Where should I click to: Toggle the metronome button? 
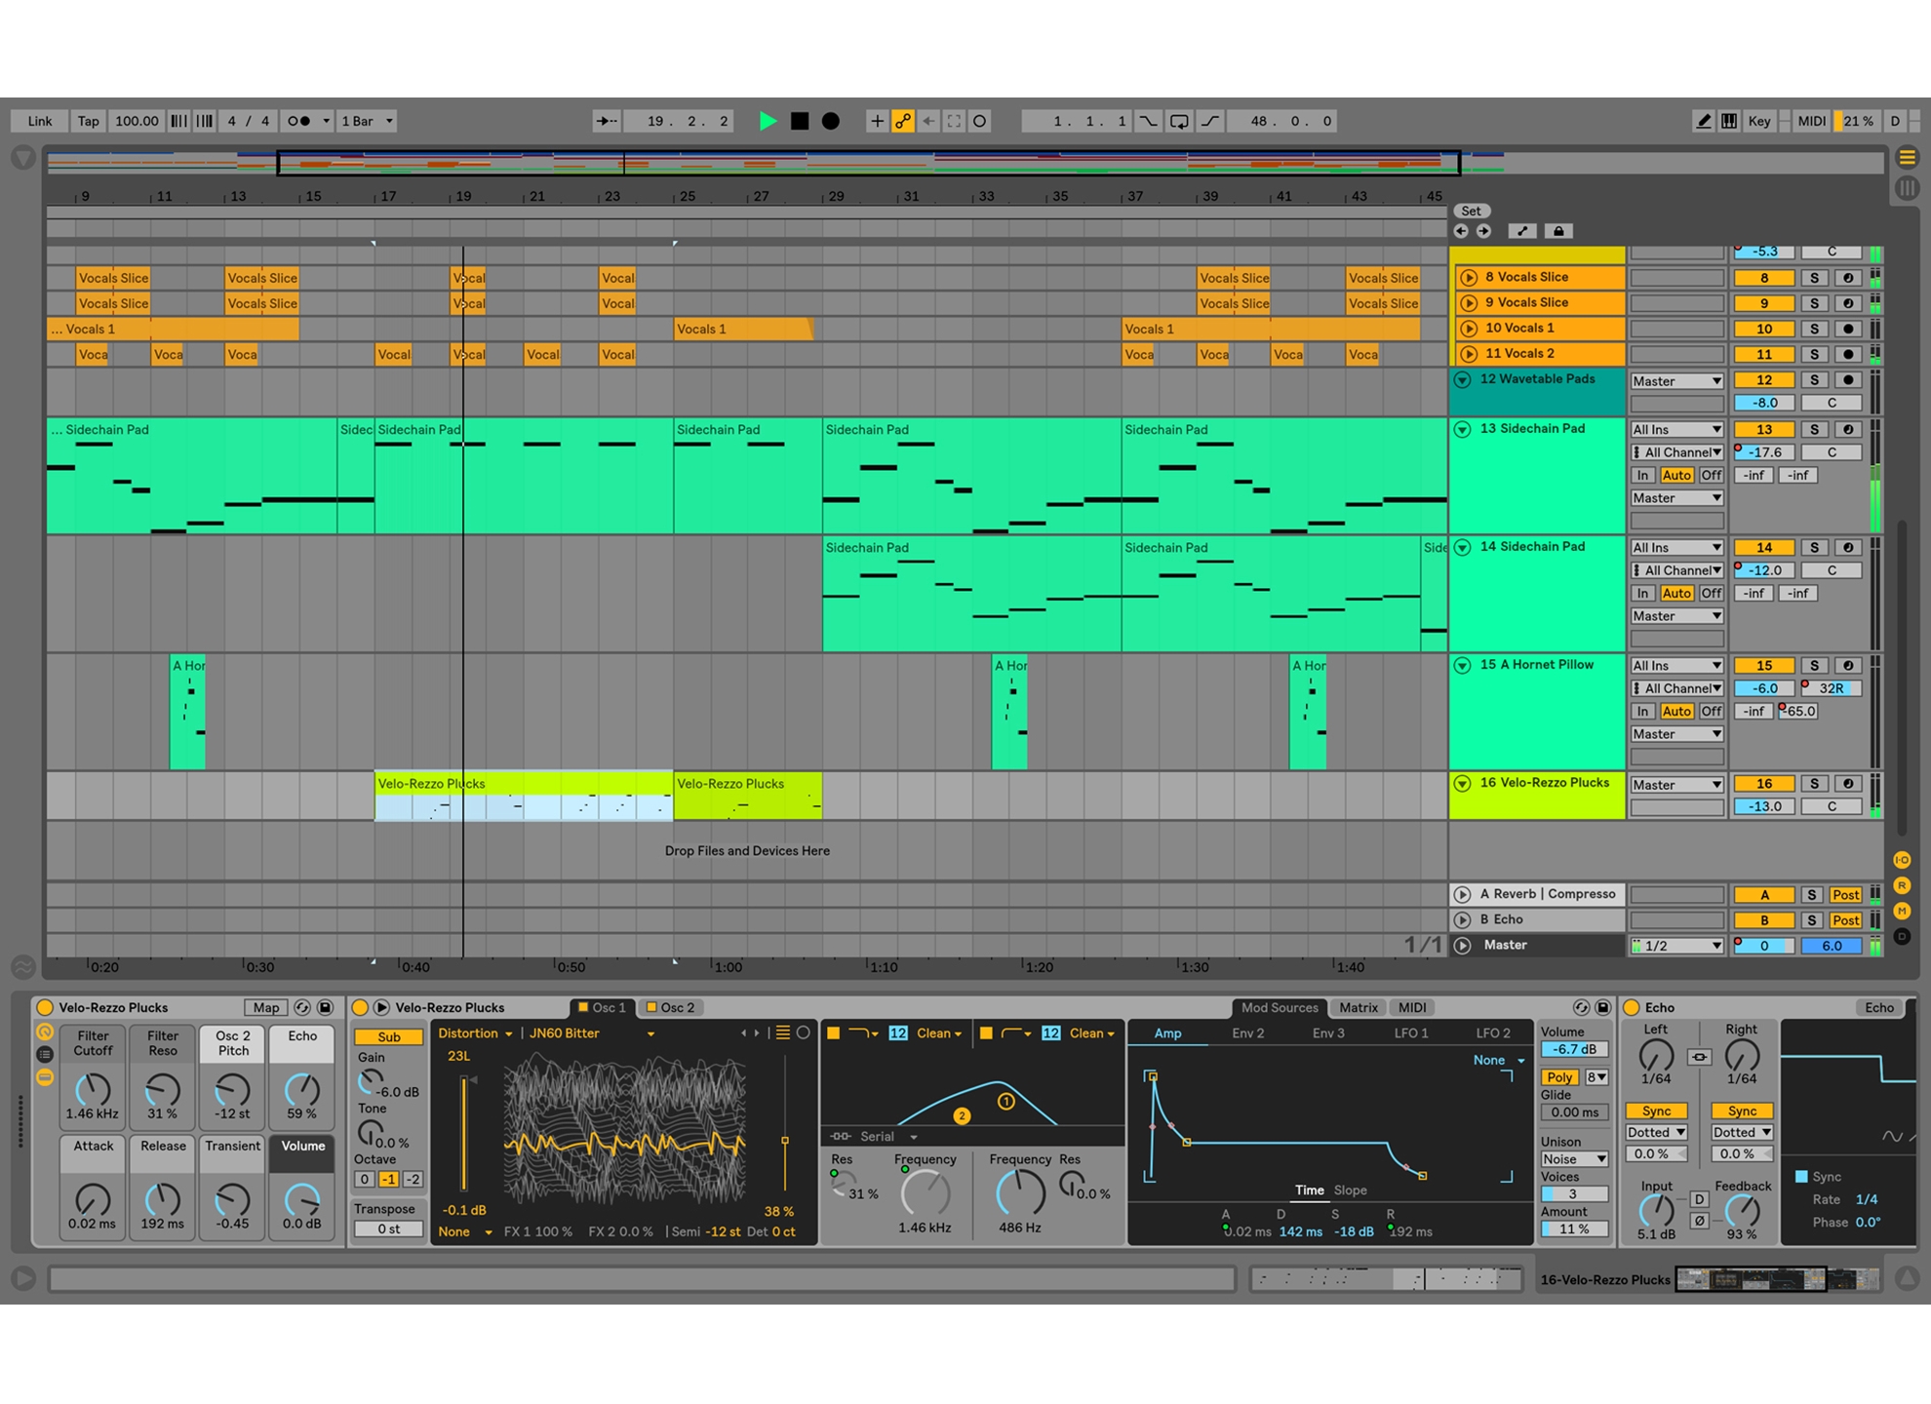pos(299,121)
